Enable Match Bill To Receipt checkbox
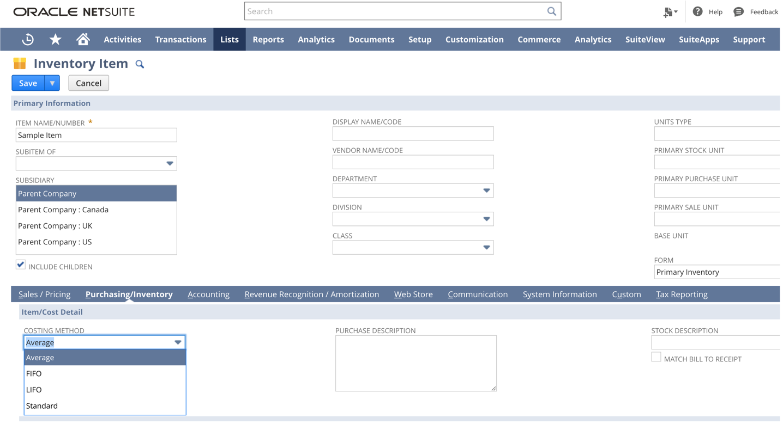This screenshot has height=424, width=783. click(656, 357)
